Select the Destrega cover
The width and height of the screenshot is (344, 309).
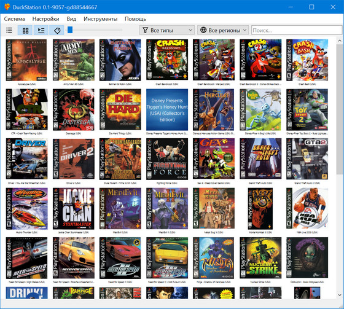click(x=74, y=109)
